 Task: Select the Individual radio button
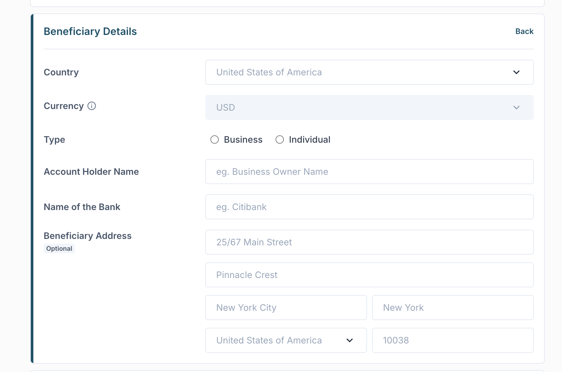coord(280,139)
